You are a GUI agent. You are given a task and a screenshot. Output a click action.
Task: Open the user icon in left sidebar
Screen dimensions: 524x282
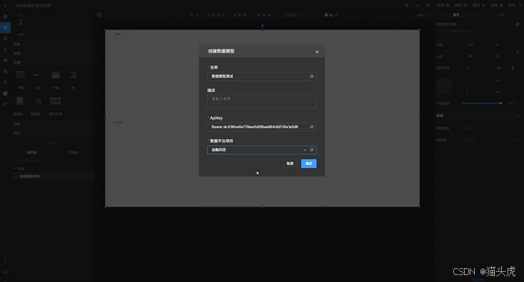(x=5, y=82)
